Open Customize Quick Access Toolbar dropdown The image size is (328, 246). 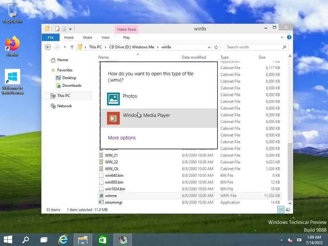tap(70, 29)
